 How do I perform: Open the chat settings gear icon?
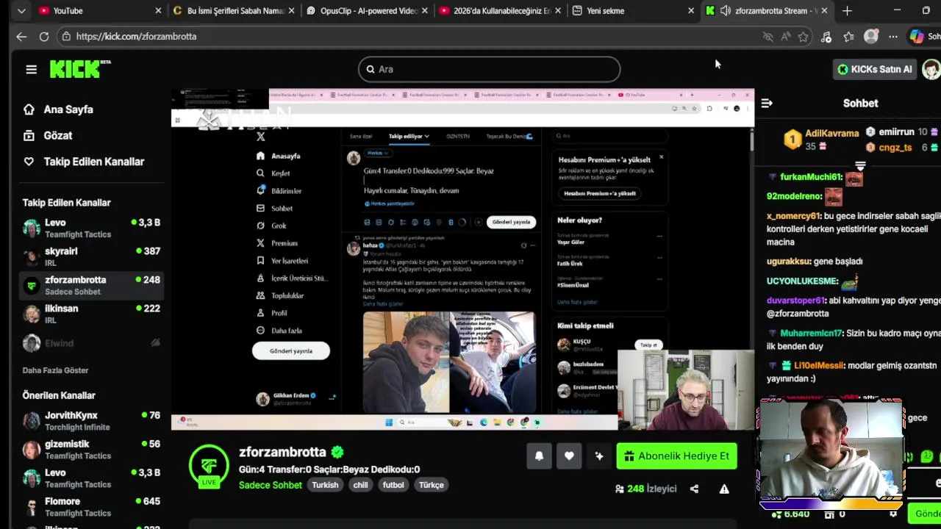[893, 515]
